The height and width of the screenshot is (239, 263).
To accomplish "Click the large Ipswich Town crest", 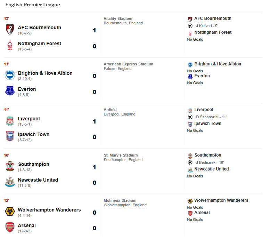I will point(10,136).
